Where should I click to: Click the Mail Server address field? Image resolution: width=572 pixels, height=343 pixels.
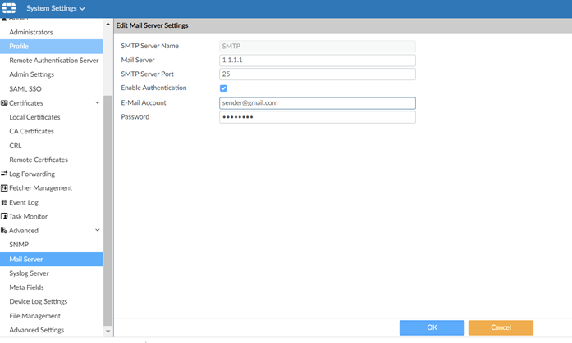point(317,61)
